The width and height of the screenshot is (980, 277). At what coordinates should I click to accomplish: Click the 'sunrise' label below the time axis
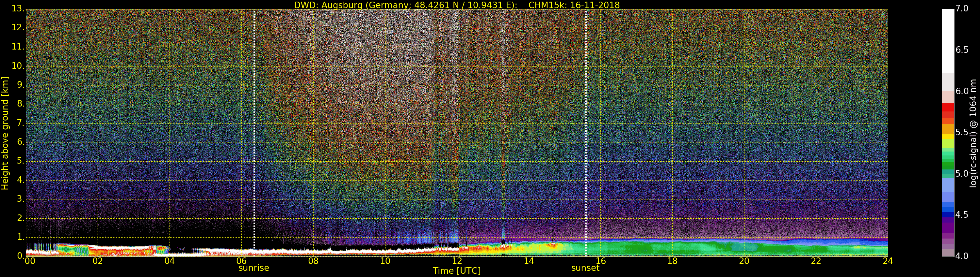(254, 268)
